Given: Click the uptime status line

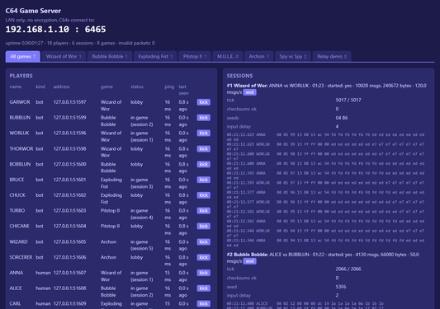Looking at the screenshot, I should tap(80, 43).
